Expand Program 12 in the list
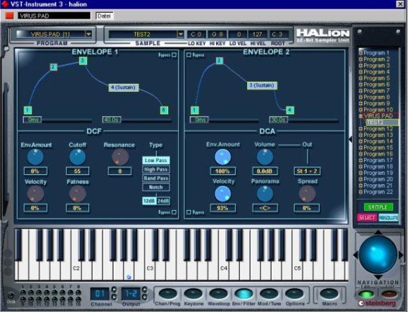Viewport: 408px width, 312px height. click(x=361, y=128)
